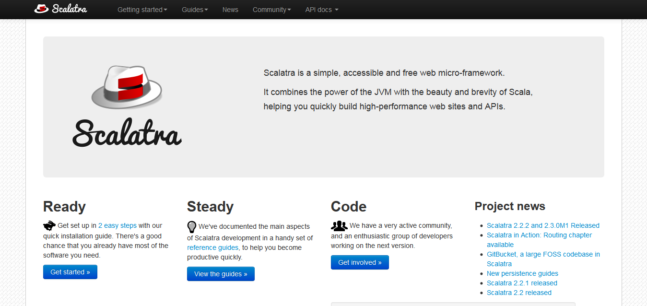Image resolution: width=647 pixels, height=306 pixels.
Task: Click the Ready heading
Action: [64, 207]
